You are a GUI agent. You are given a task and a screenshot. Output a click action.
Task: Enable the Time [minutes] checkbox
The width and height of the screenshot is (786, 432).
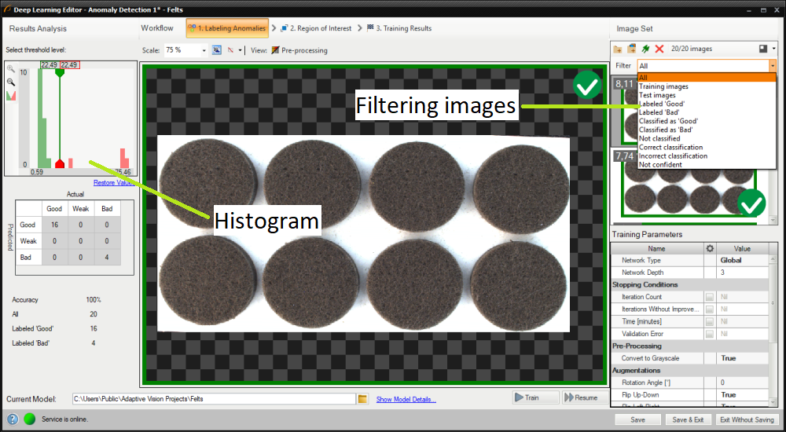coord(710,322)
